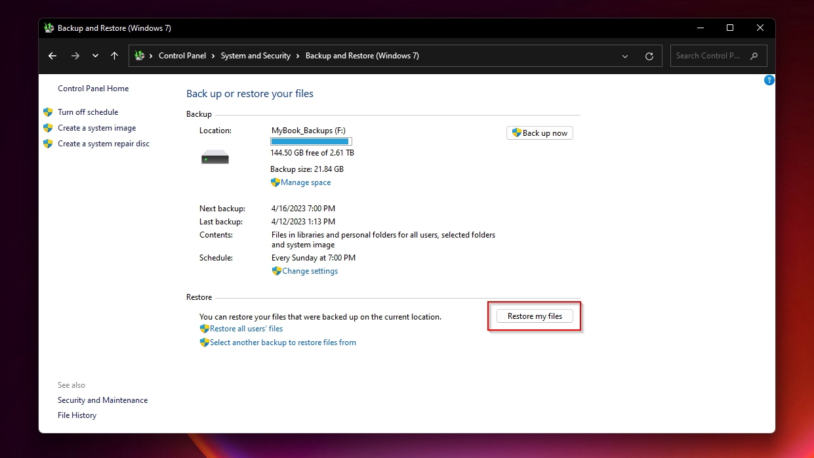Open File History link
The image size is (814, 458).
pos(77,415)
